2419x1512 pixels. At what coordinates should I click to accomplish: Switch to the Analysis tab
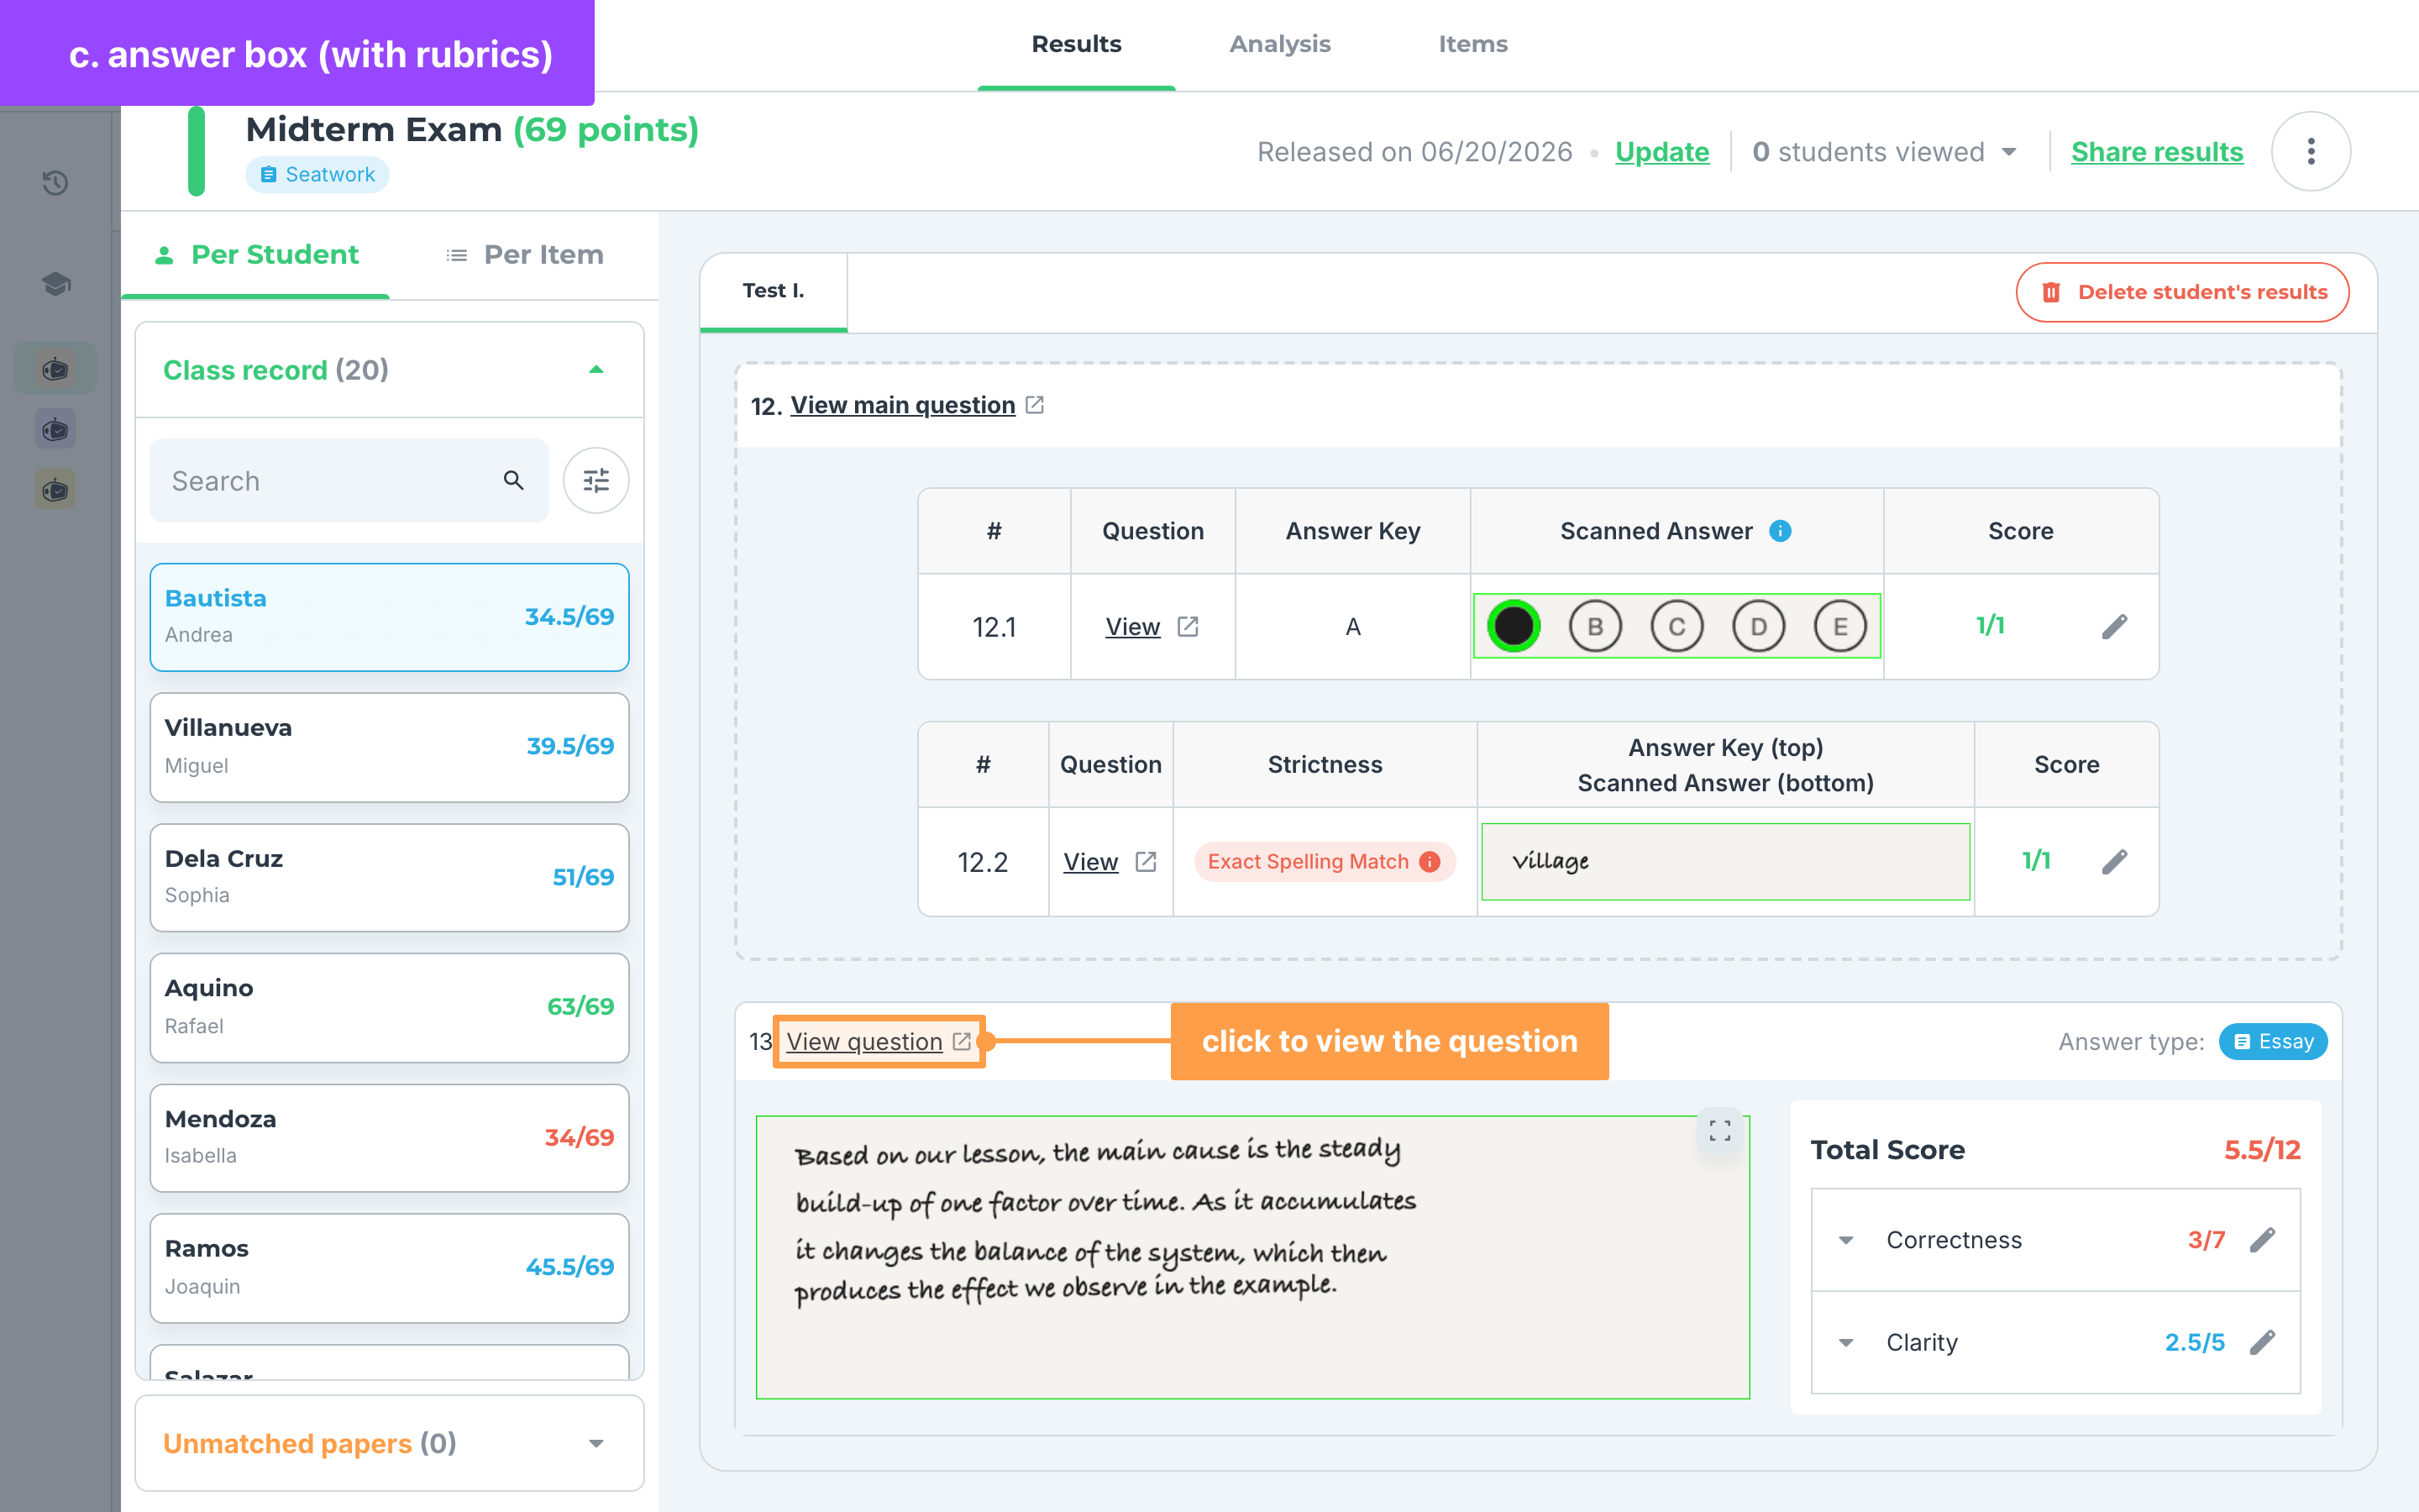(1279, 44)
